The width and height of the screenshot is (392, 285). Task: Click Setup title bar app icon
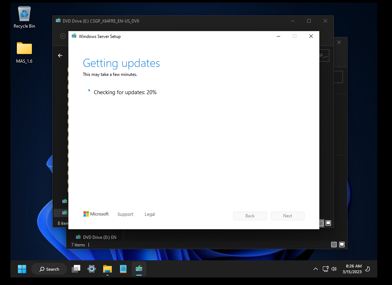(x=74, y=36)
